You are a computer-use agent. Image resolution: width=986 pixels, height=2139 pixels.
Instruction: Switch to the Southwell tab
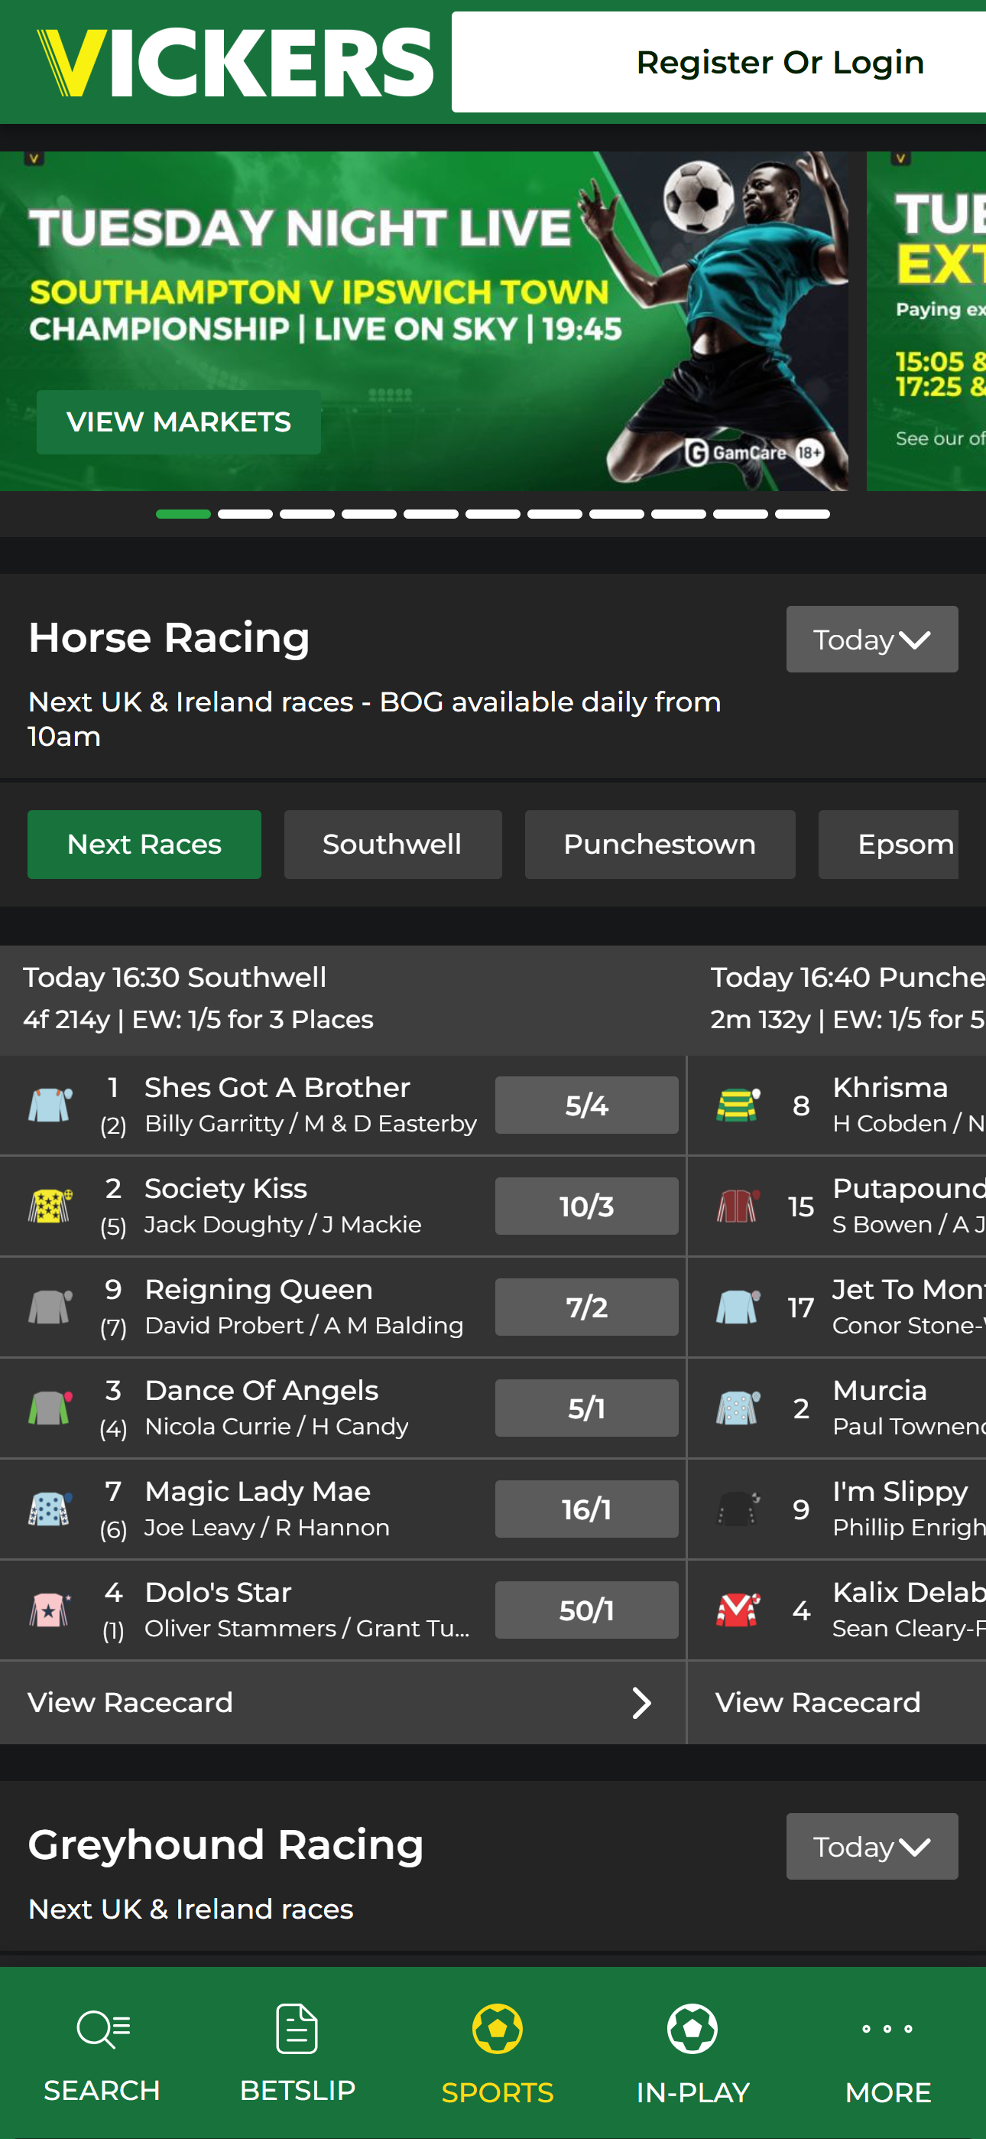click(393, 845)
